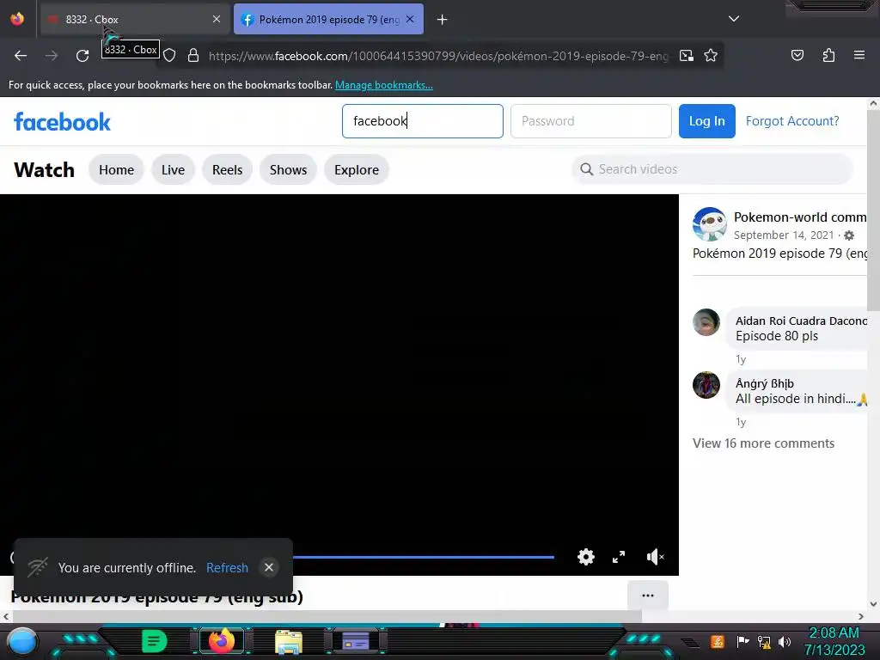Screen dimensions: 880x660
Task: Seek on the video progress bar
Action: 423,557
